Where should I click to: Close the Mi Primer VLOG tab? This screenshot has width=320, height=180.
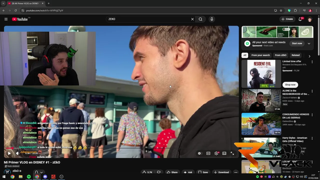pos(42,3)
